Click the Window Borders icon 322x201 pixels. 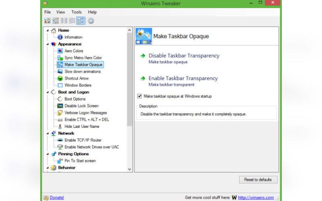(60, 85)
